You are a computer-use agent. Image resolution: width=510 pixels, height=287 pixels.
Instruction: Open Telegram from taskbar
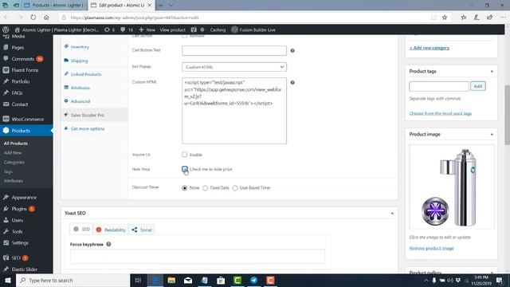point(254,280)
